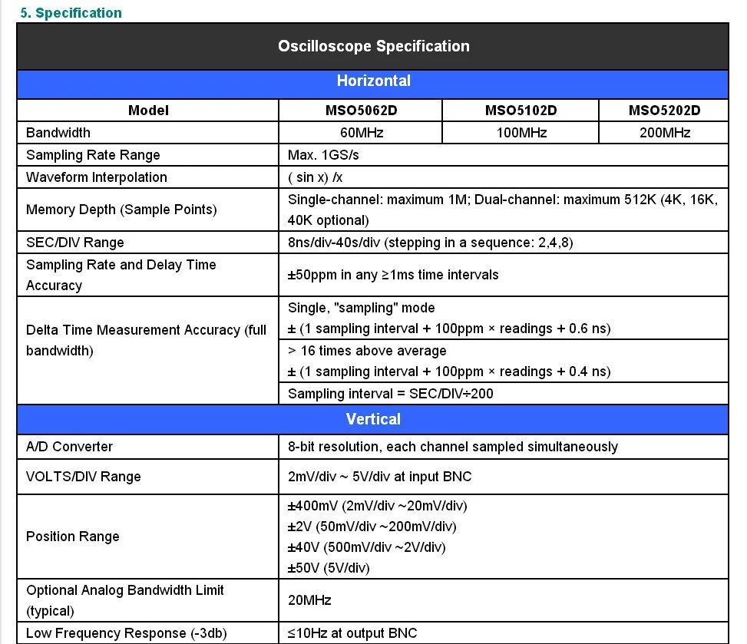Click '≤10Hz at output BNC' value

click(352, 633)
